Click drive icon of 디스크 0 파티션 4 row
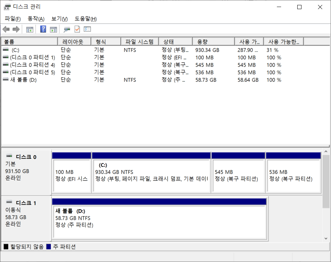The width and height of the screenshot is (331, 262). pos(6,65)
